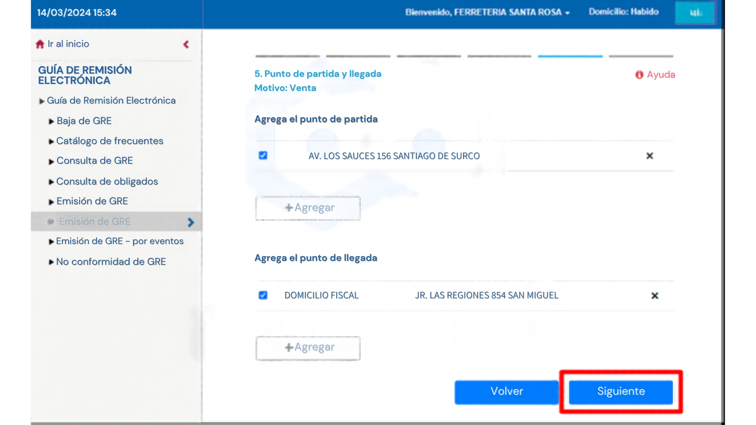The width and height of the screenshot is (756, 425).
Task: Add an arrival point with Agregar
Action: click(308, 348)
